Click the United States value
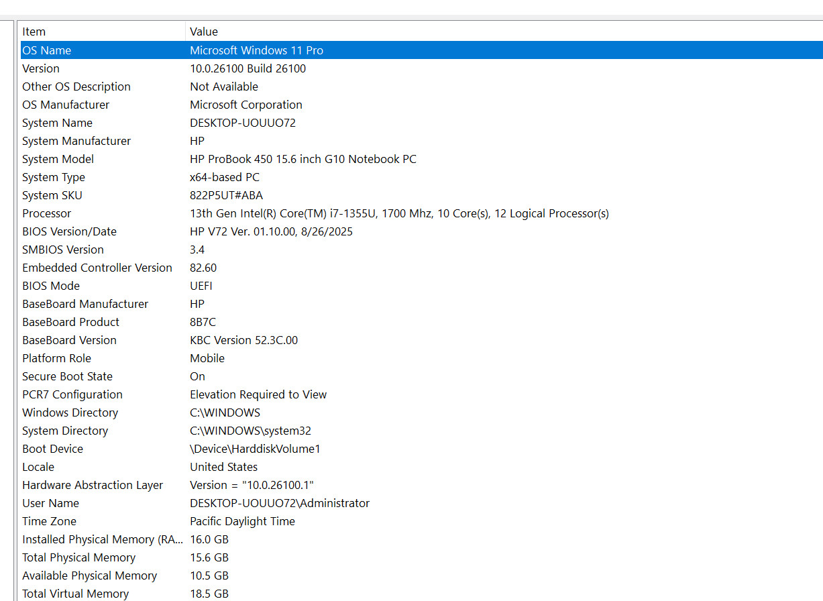The width and height of the screenshot is (823, 601). pos(223,467)
